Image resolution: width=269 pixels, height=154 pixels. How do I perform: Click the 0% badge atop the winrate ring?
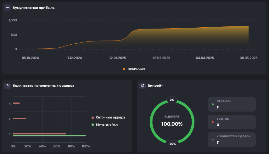click(x=172, y=100)
